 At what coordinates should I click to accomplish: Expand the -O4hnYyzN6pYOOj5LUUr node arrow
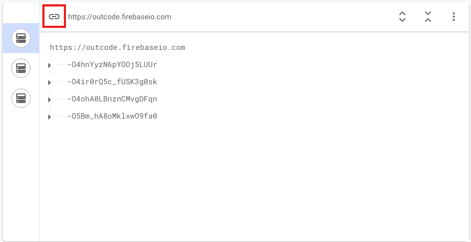click(x=49, y=65)
